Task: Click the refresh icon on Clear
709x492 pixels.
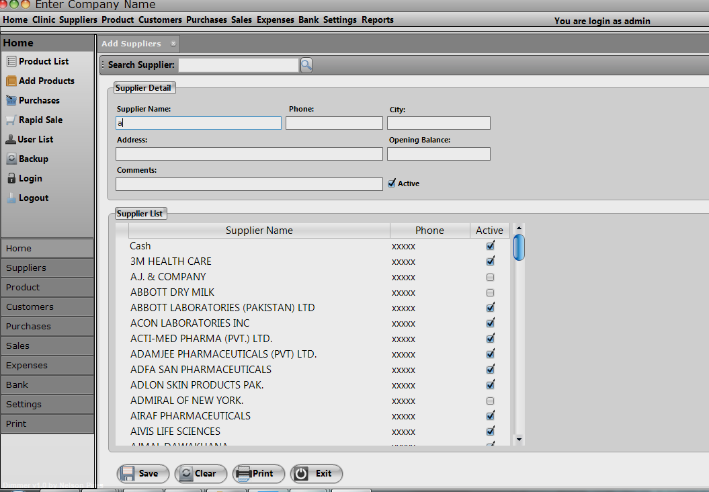Action: [186, 473]
